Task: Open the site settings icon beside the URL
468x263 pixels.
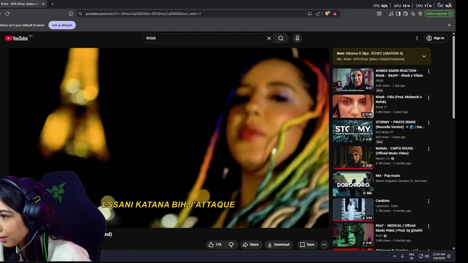Action: point(80,14)
